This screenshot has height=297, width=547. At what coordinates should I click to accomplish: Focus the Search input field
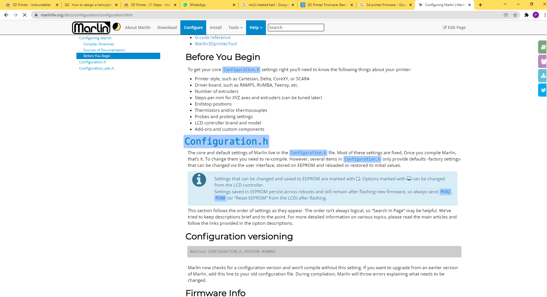click(296, 28)
